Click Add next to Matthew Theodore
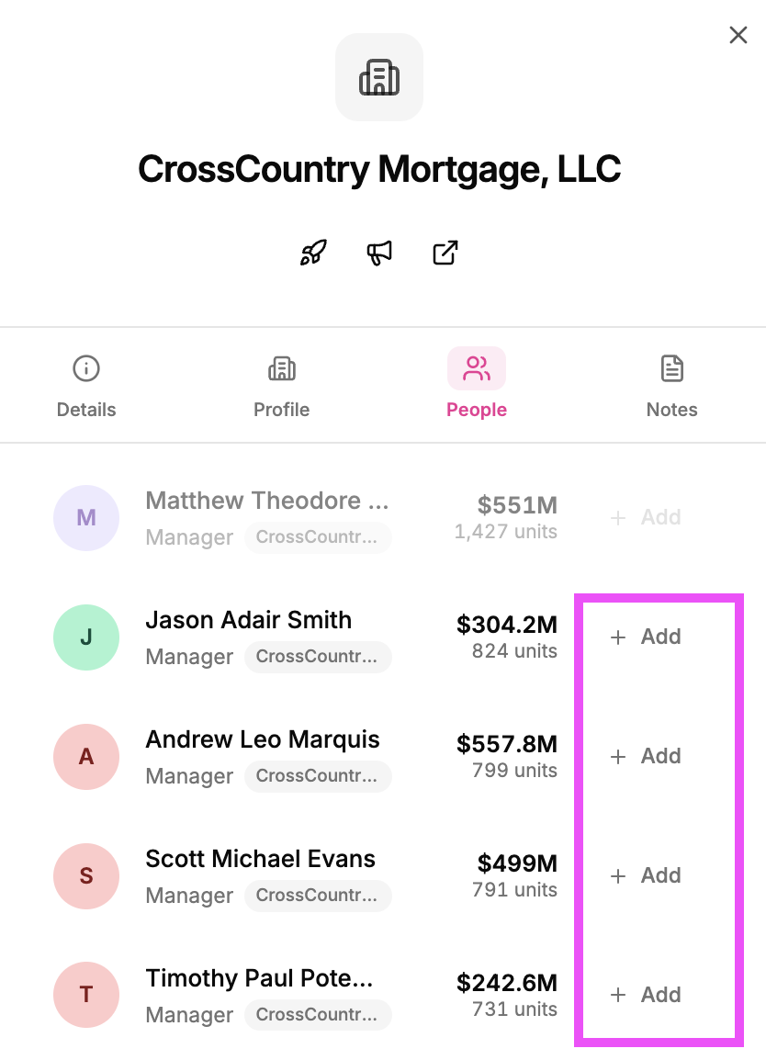The width and height of the screenshot is (766, 1060). point(646,517)
